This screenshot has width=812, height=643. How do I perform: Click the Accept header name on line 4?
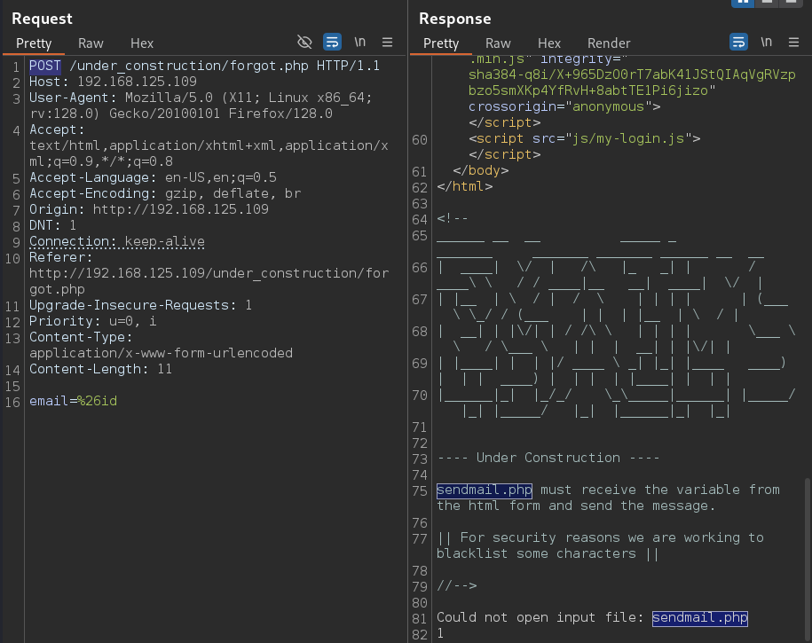[57, 129]
